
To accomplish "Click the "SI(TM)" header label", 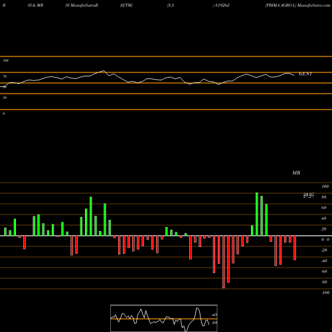I will coord(126,5).
